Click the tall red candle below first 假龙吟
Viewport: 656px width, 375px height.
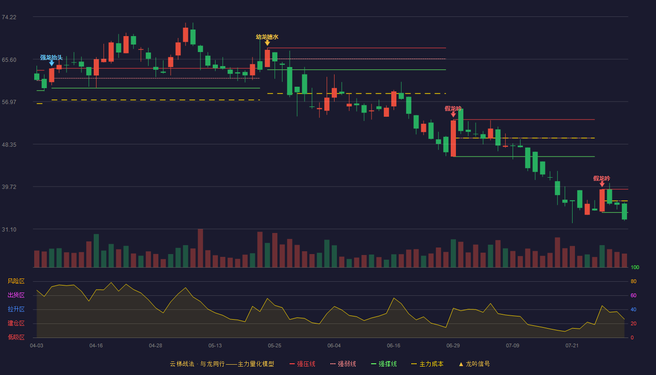click(453, 138)
